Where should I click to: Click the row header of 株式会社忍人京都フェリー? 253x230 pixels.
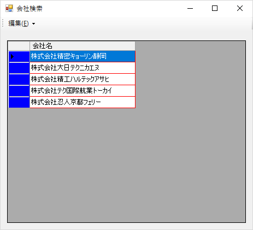point(19,102)
